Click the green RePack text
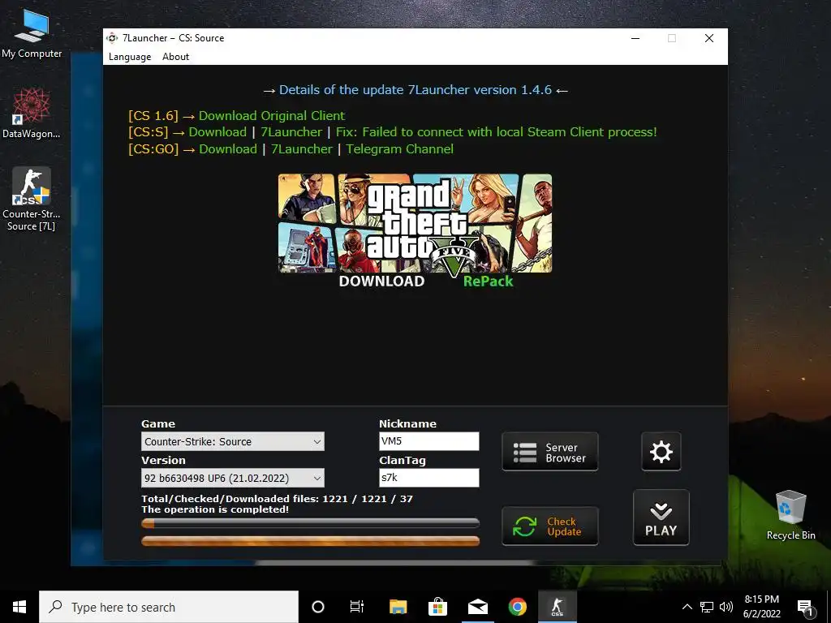The image size is (831, 623). 488,281
